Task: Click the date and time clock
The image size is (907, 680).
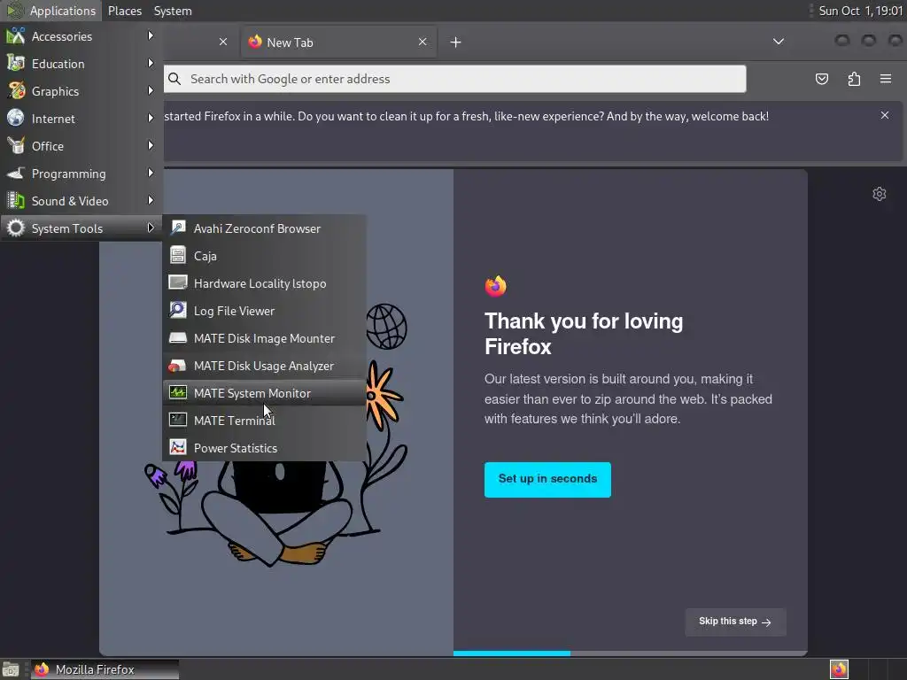Action: [861, 11]
